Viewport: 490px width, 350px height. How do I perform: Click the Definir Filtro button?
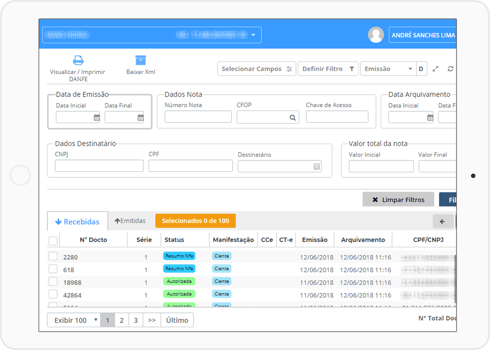pyautogui.click(x=328, y=69)
